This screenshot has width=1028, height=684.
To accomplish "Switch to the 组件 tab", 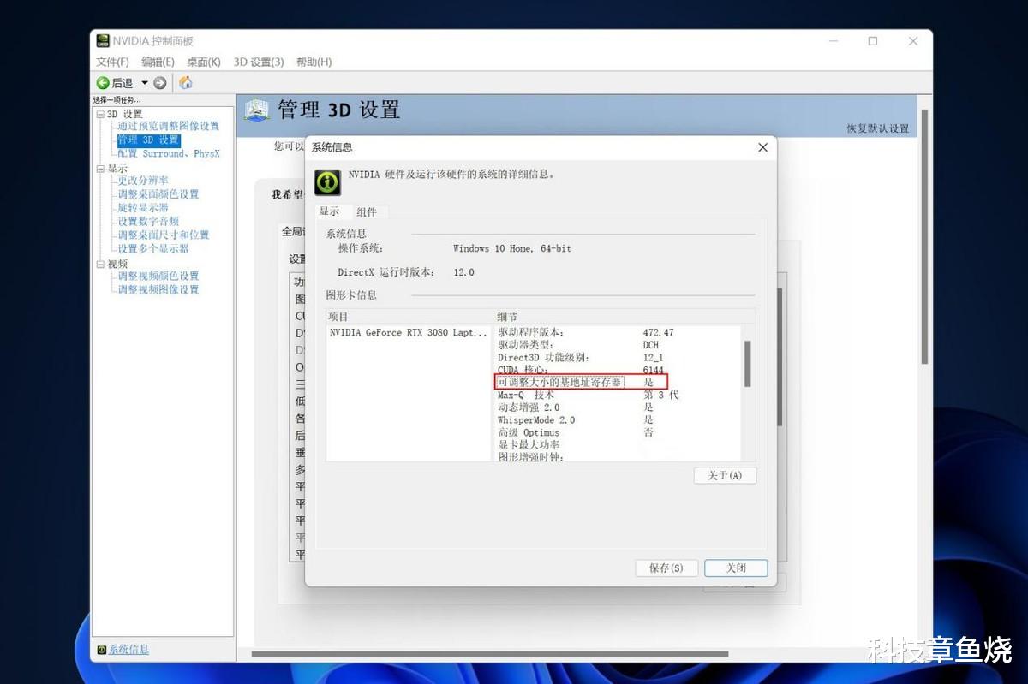I will click(368, 211).
